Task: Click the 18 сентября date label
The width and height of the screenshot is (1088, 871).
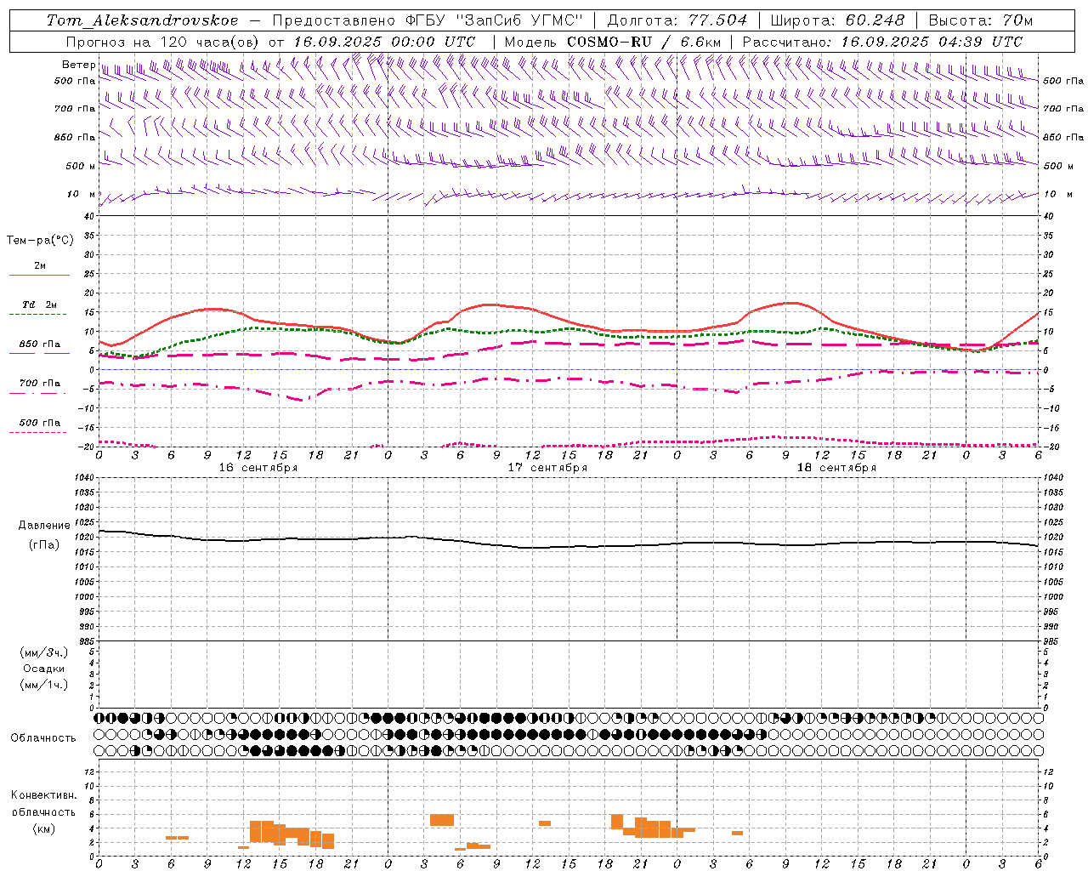Action: tap(836, 468)
